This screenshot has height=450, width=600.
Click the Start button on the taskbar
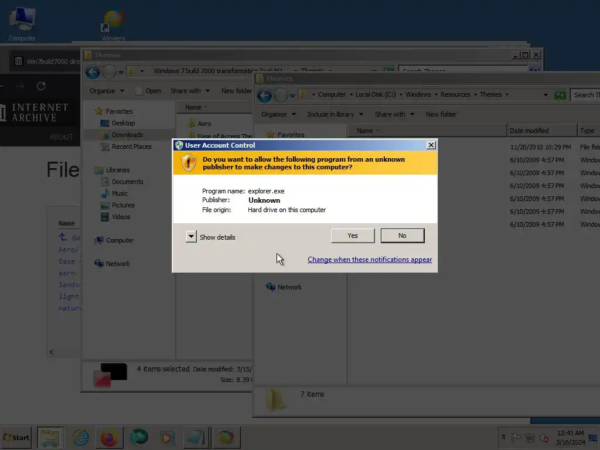pyautogui.click(x=16, y=437)
